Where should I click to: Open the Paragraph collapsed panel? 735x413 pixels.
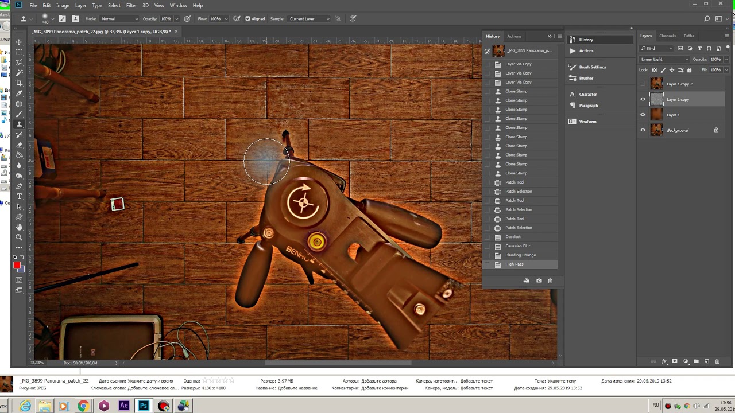[588, 106]
